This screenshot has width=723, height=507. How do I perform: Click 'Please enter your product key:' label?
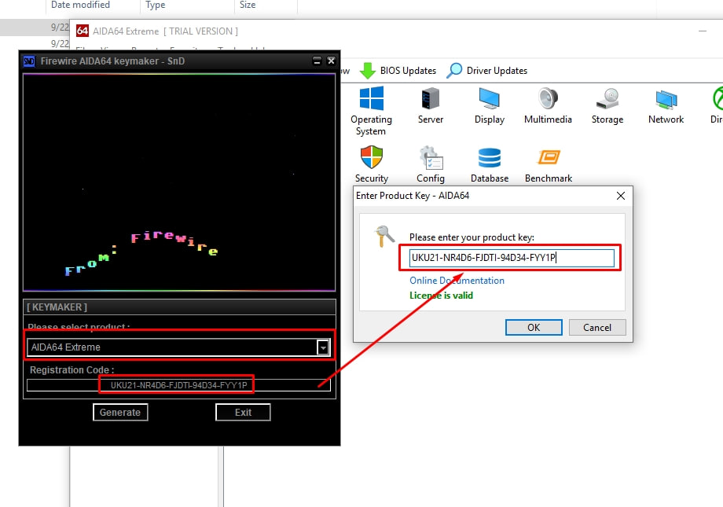(x=472, y=237)
